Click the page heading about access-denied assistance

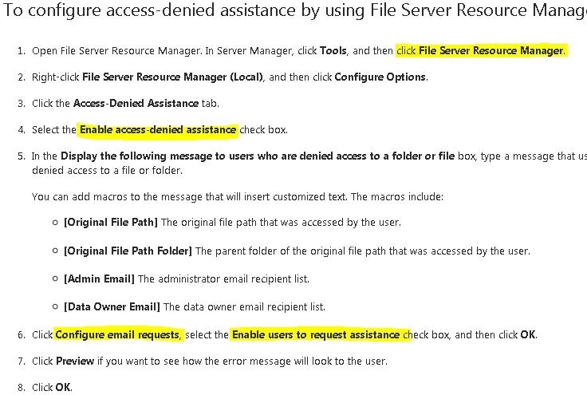(x=294, y=10)
